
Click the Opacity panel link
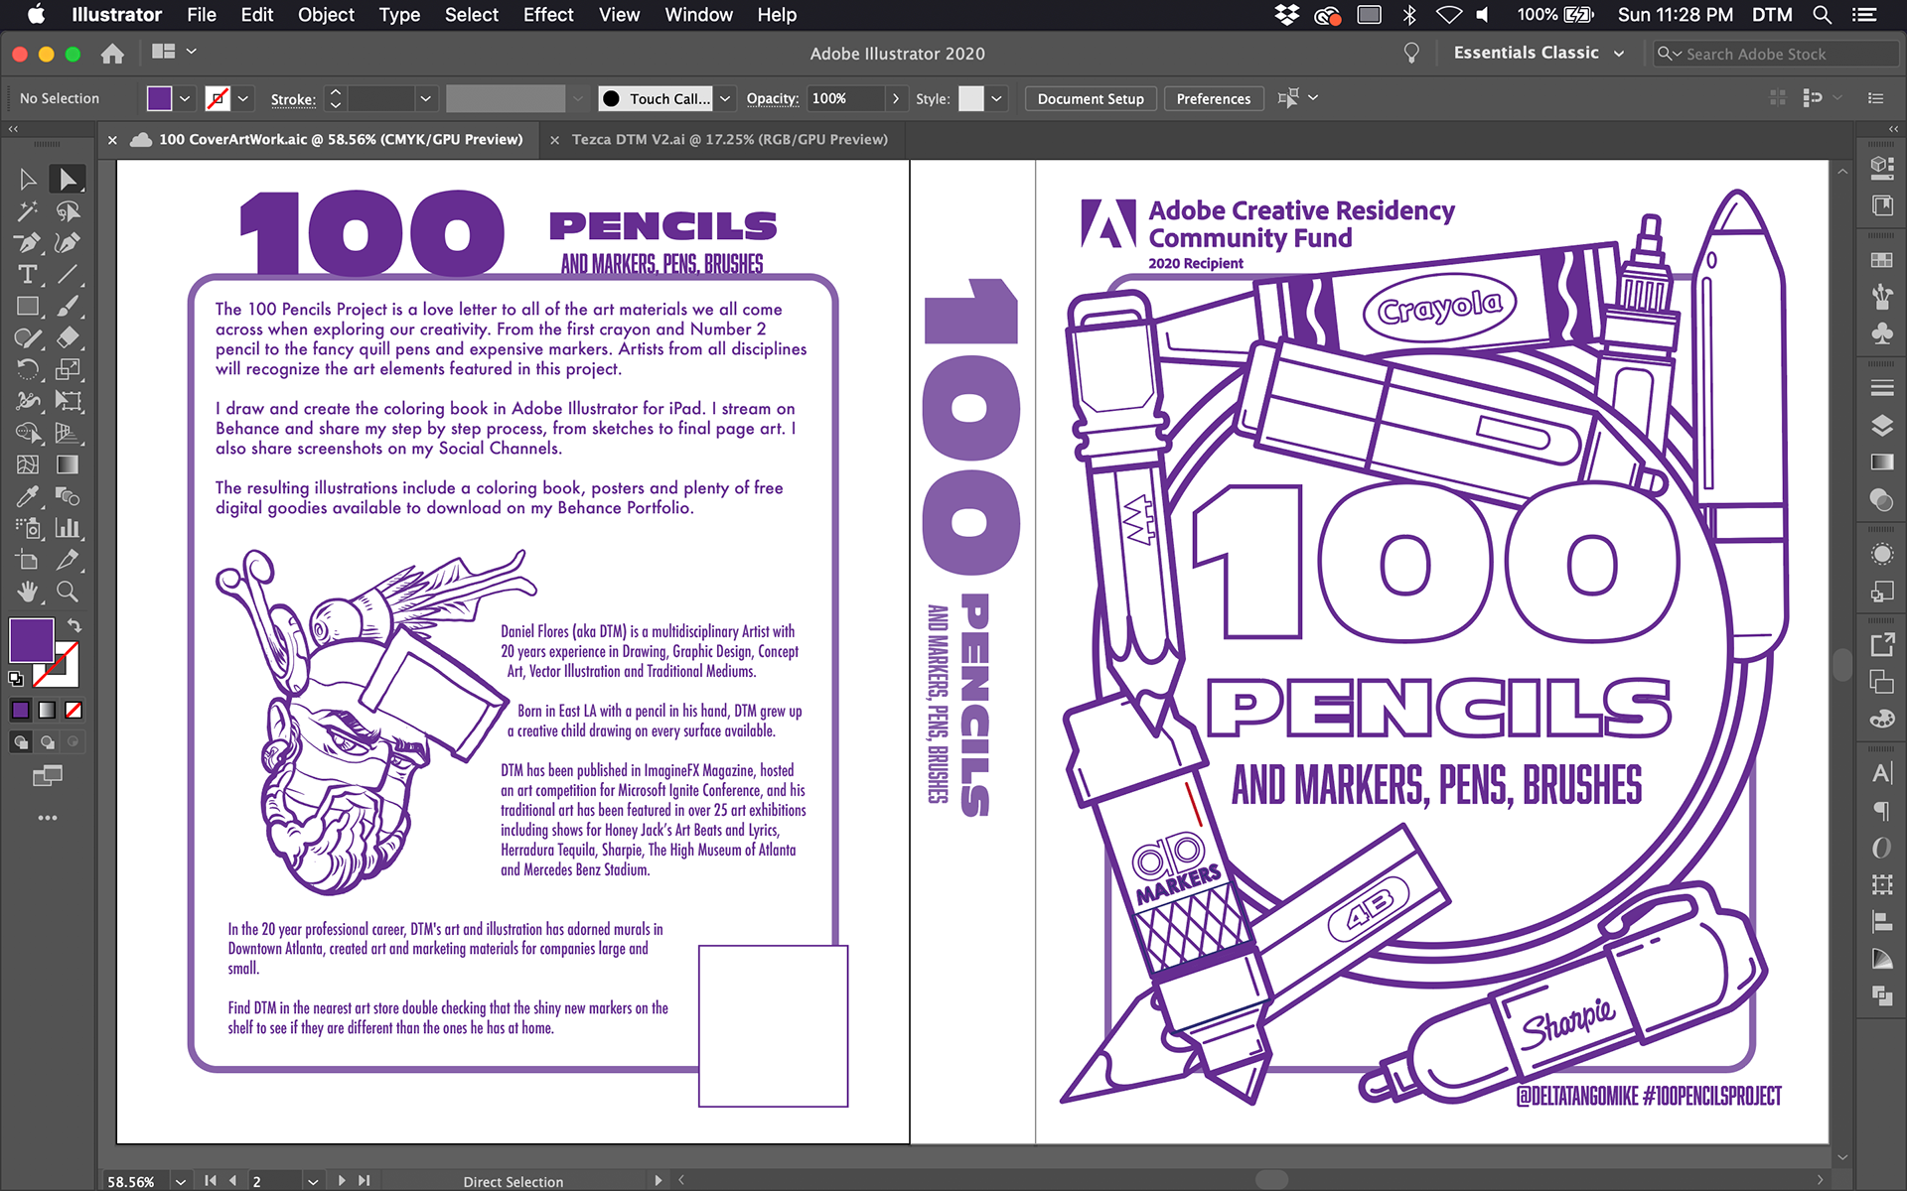tap(773, 98)
